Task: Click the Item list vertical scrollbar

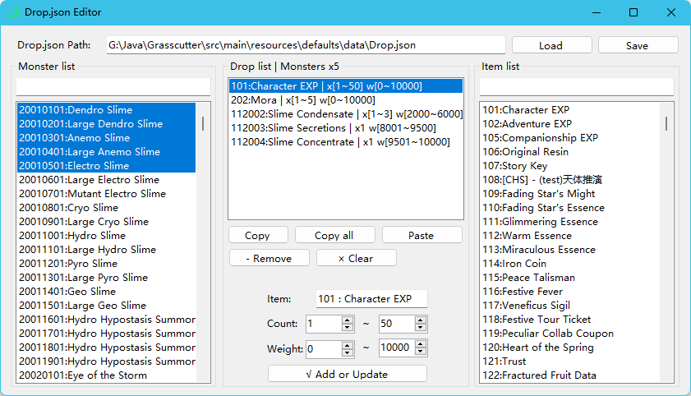Action: pyautogui.click(x=666, y=123)
